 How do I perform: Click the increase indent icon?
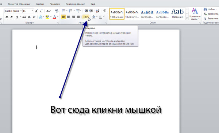[91, 11]
